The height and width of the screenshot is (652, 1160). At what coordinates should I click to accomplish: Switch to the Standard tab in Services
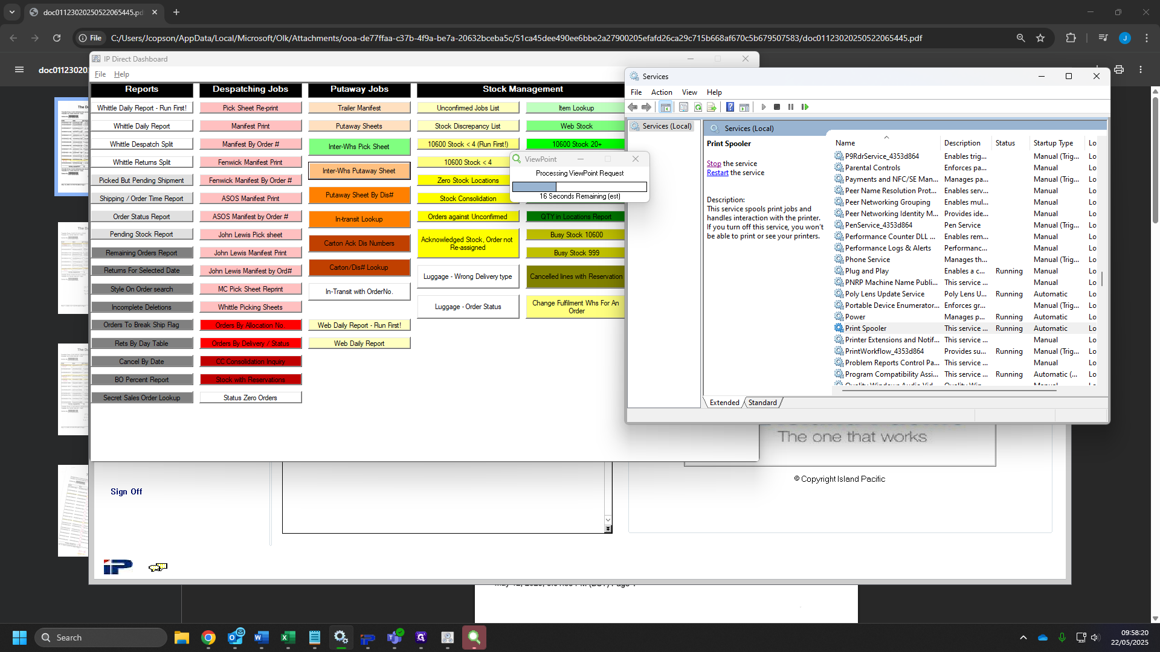[762, 403]
